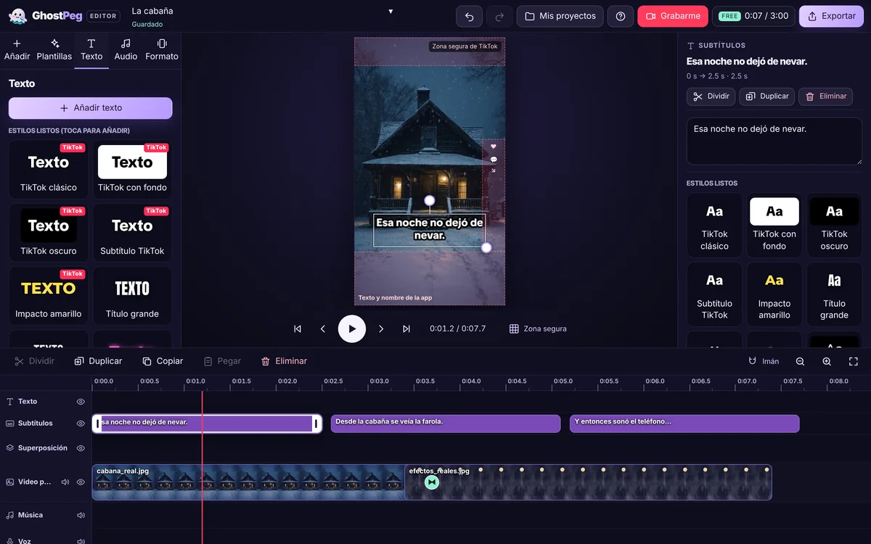Open the Formato tab

click(162, 50)
